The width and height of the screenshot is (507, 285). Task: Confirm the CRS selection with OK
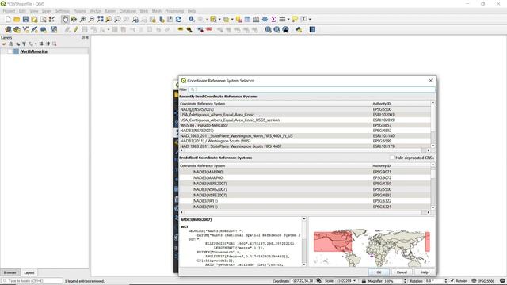click(x=379, y=272)
